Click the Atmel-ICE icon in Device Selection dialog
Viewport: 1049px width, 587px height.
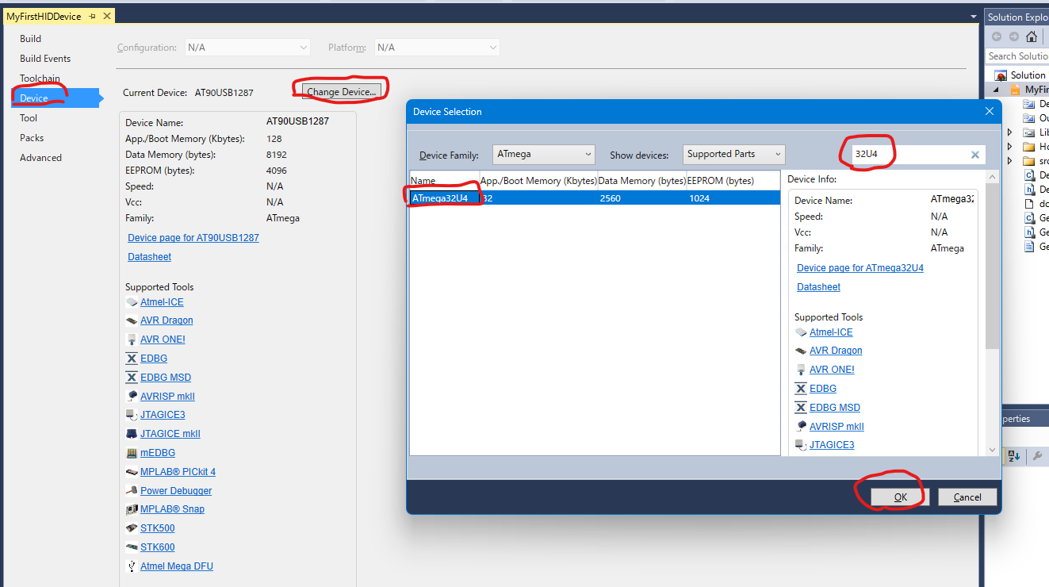[x=801, y=332]
